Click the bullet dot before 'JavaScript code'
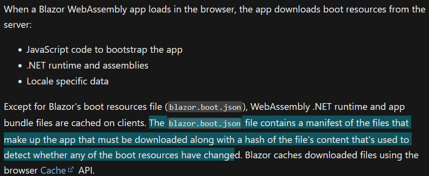This screenshot has height=176, width=429. click(x=20, y=50)
